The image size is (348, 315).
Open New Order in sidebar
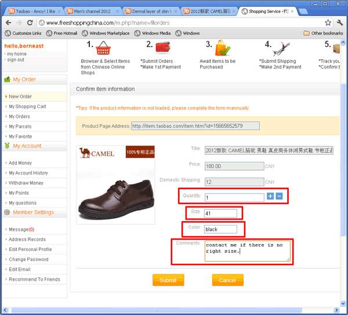20,96
